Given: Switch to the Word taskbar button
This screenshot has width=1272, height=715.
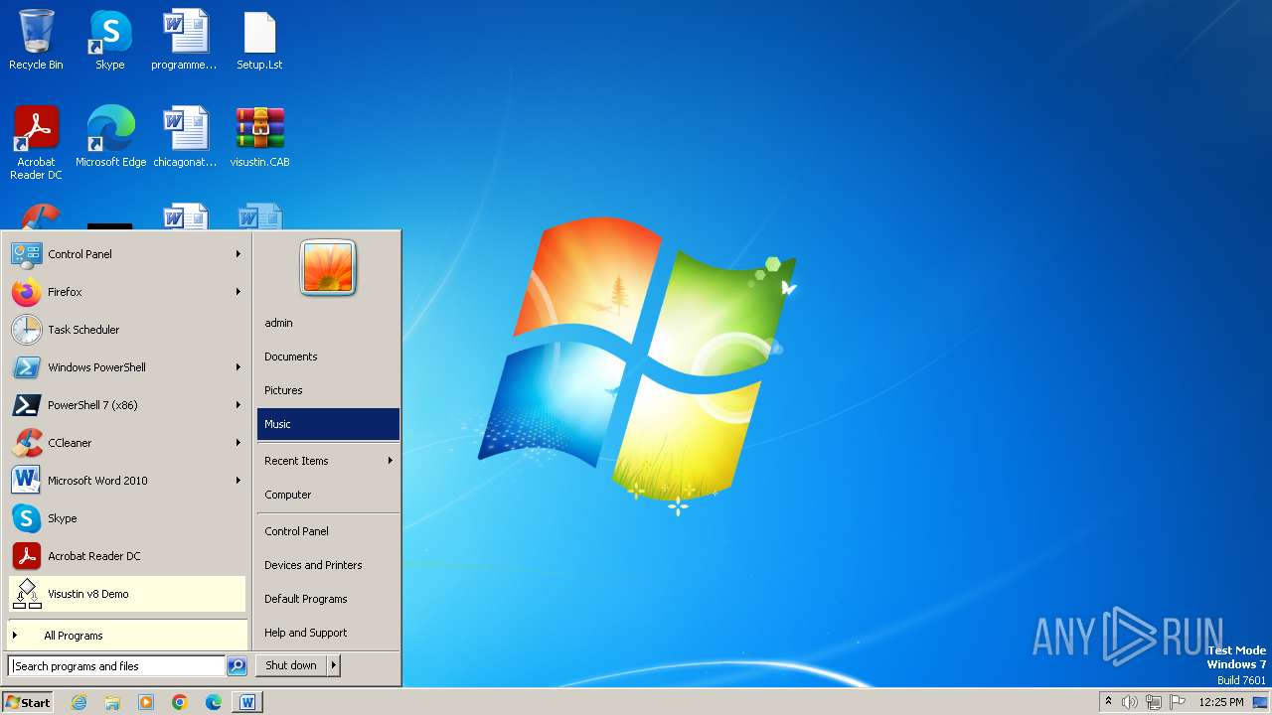Looking at the screenshot, I should coord(247,702).
